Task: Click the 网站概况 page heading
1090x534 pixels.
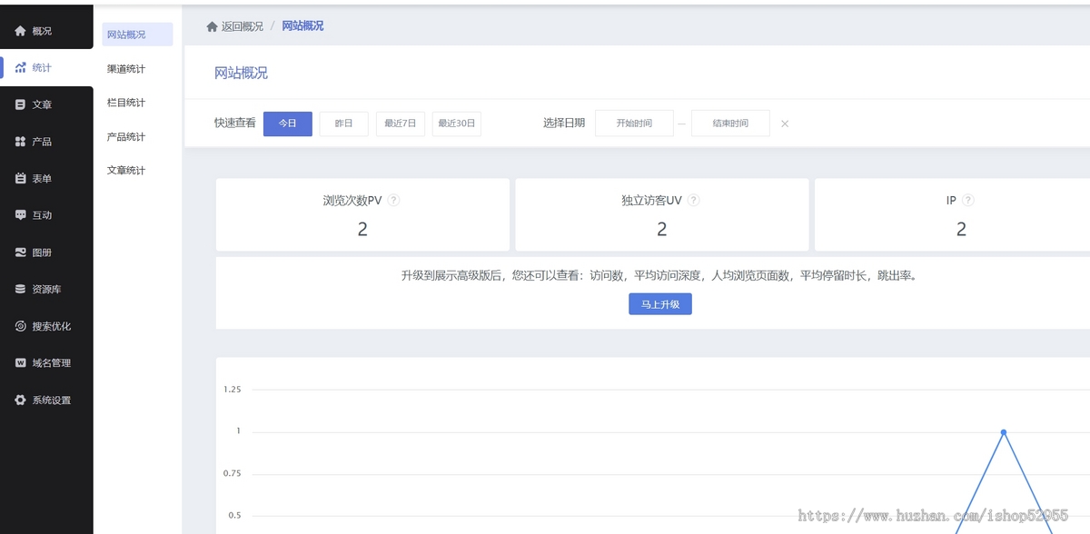Action: pyautogui.click(x=241, y=74)
